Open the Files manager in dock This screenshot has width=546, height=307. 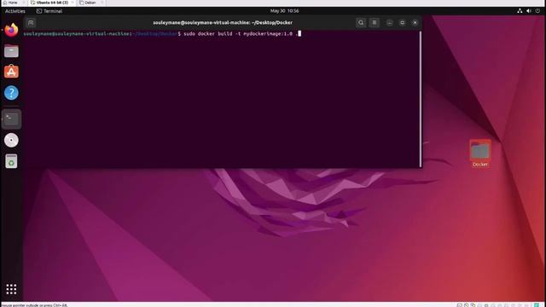point(11,51)
